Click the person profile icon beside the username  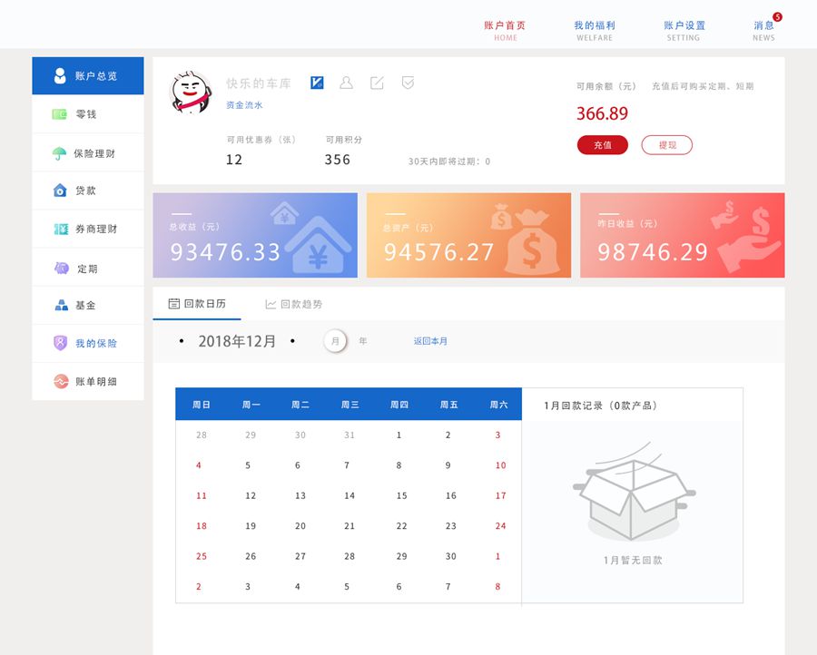[x=346, y=83]
